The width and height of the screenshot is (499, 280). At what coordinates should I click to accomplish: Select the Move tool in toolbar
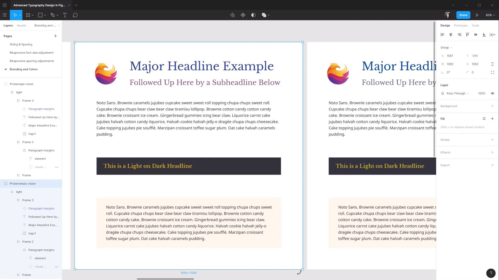coord(15,15)
